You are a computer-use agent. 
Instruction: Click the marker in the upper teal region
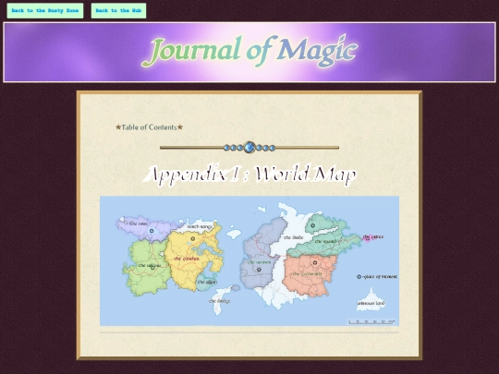point(313,225)
